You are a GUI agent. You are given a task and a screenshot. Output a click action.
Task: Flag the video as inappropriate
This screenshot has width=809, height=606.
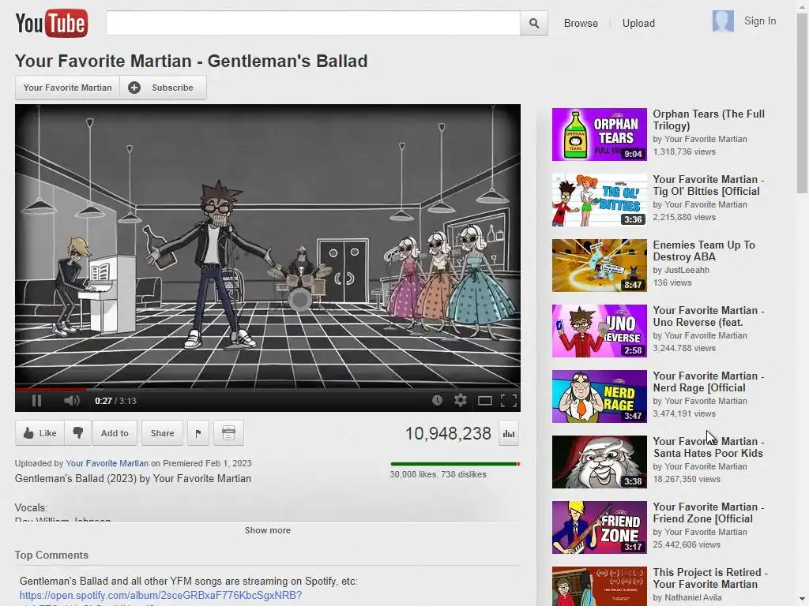[x=198, y=433]
